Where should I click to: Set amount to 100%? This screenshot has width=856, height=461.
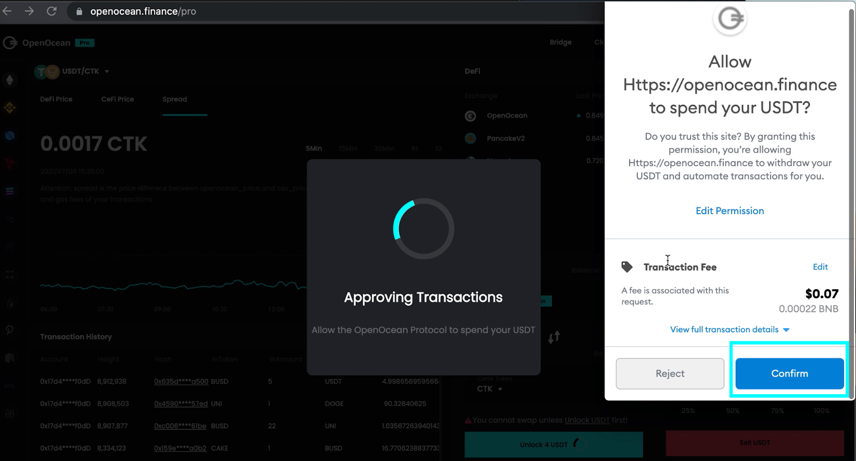pos(822,411)
